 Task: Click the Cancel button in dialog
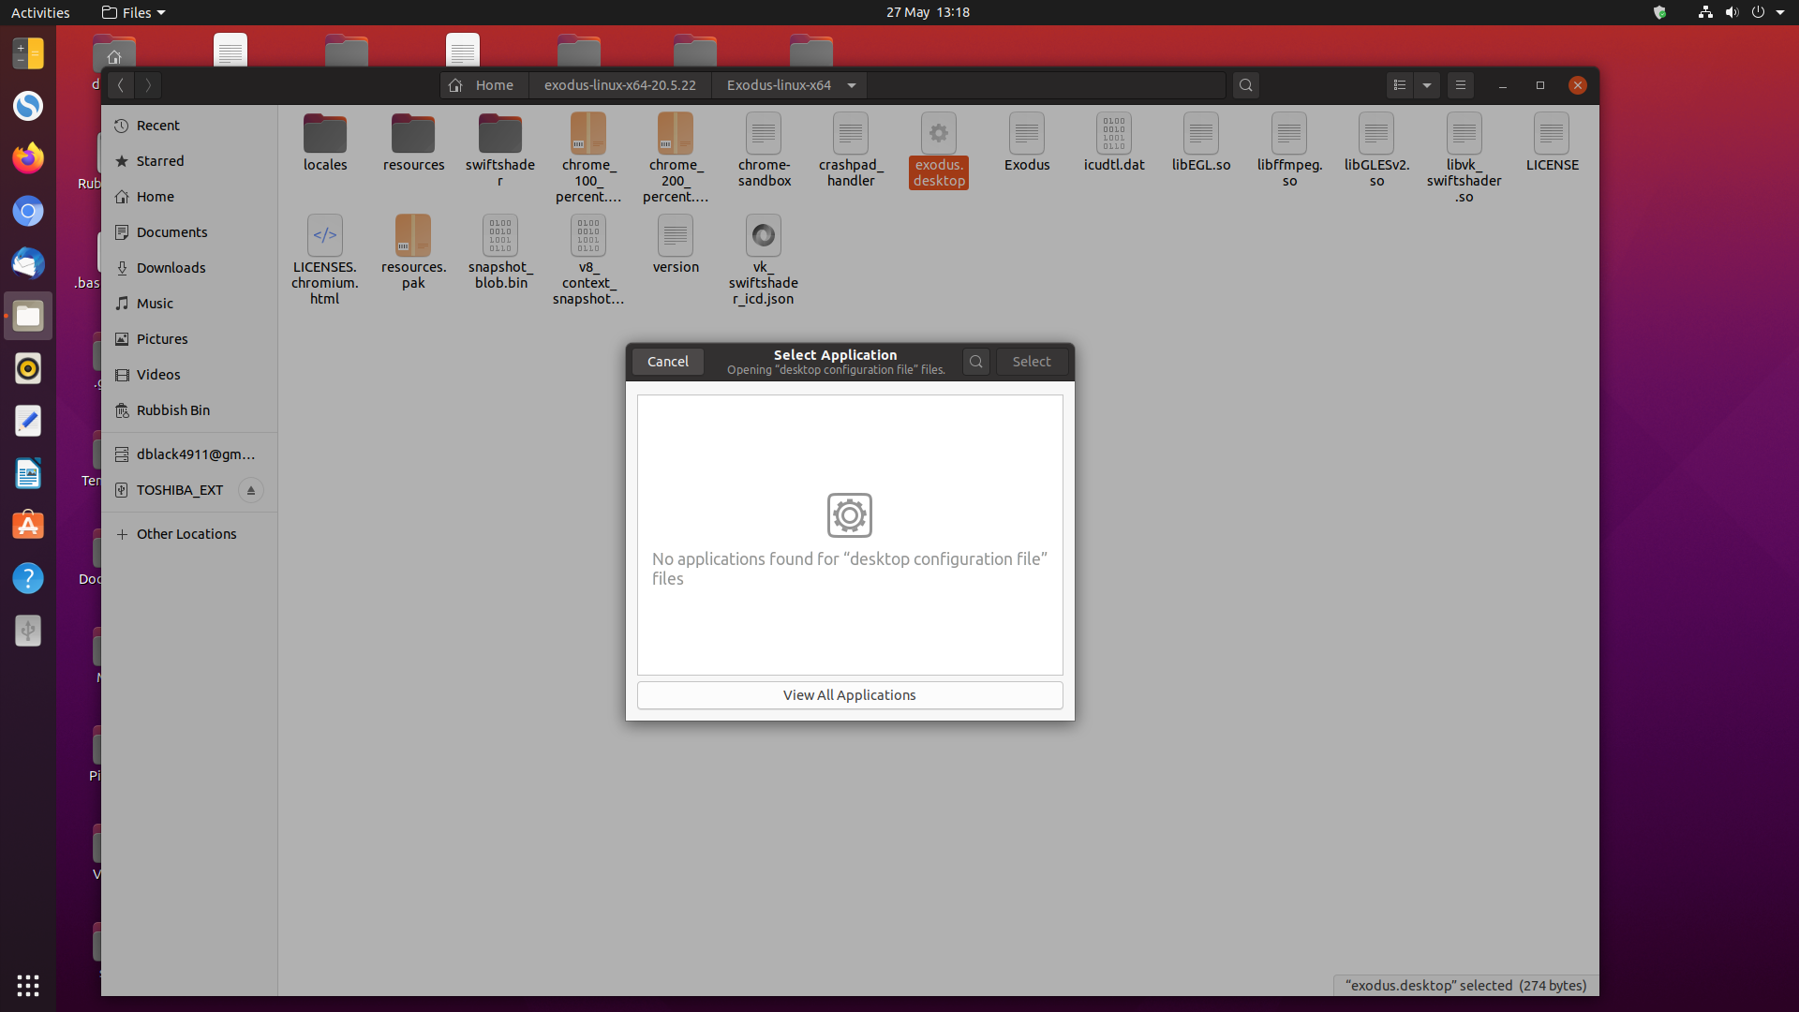click(667, 361)
